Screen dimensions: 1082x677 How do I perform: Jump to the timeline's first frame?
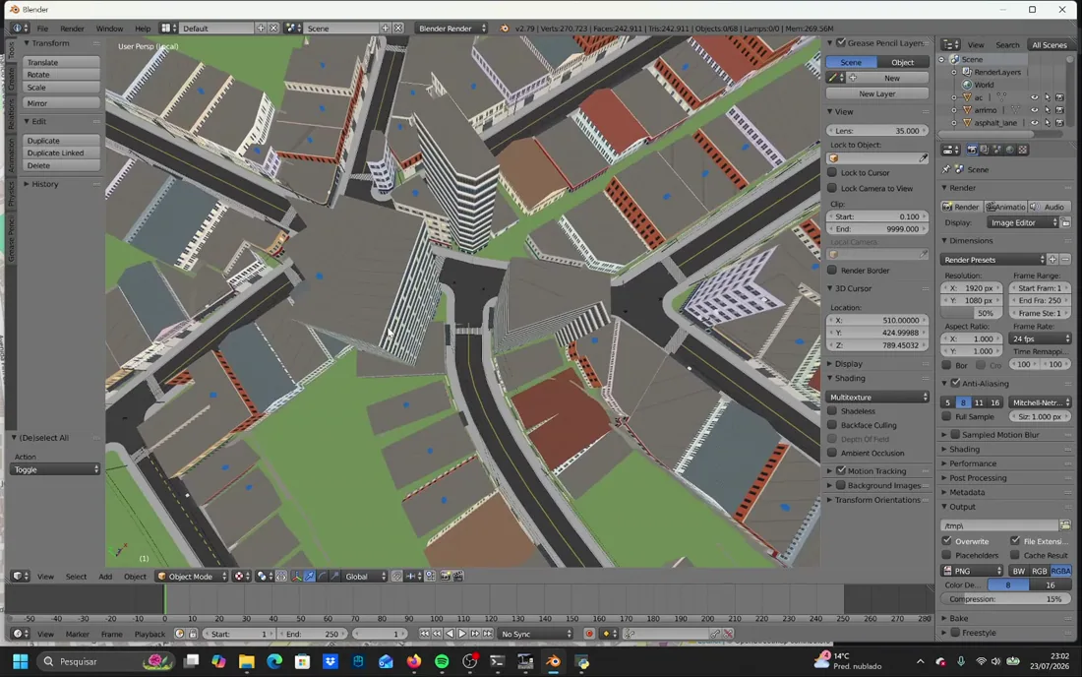[424, 634]
